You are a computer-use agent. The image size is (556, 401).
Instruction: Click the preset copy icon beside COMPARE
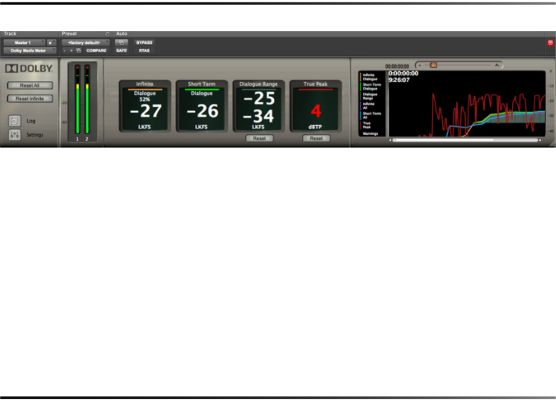[x=79, y=50]
